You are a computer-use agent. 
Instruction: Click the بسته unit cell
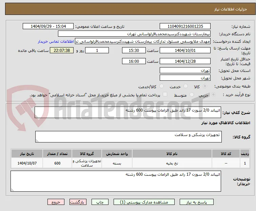click(117, 163)
